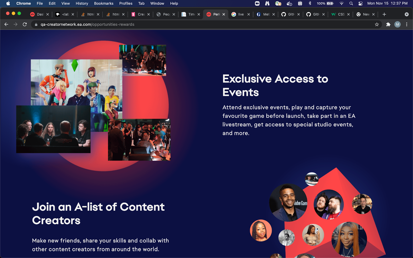Expand the tab search dropdown
Screen dimensions: 413x258
click(407, 14)
